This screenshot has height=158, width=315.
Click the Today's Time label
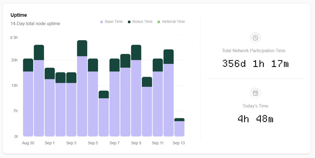click(x=255, y=106)
